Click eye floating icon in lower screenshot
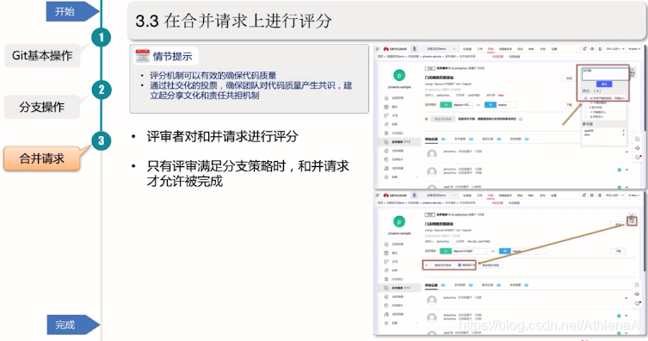Image resolution: width=648 pixels, height=341 pixels. tap(637, 294)
